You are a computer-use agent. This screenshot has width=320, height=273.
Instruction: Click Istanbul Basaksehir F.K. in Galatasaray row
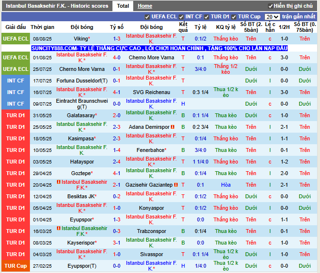pyautogui.click(x=151, y=115)
